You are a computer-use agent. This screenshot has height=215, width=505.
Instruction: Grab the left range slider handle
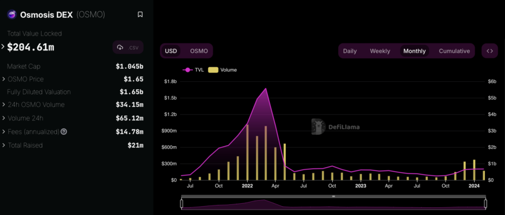coord(182,203)
